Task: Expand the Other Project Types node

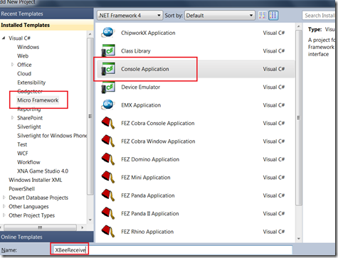Action: point(4,215)
